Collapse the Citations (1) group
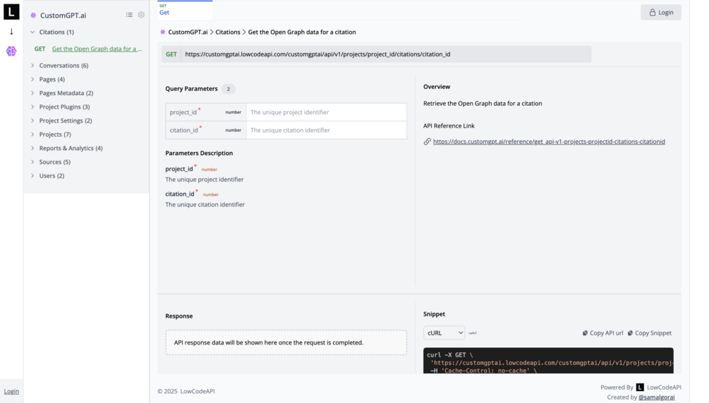The image size is (709, 403). point(32,32)
